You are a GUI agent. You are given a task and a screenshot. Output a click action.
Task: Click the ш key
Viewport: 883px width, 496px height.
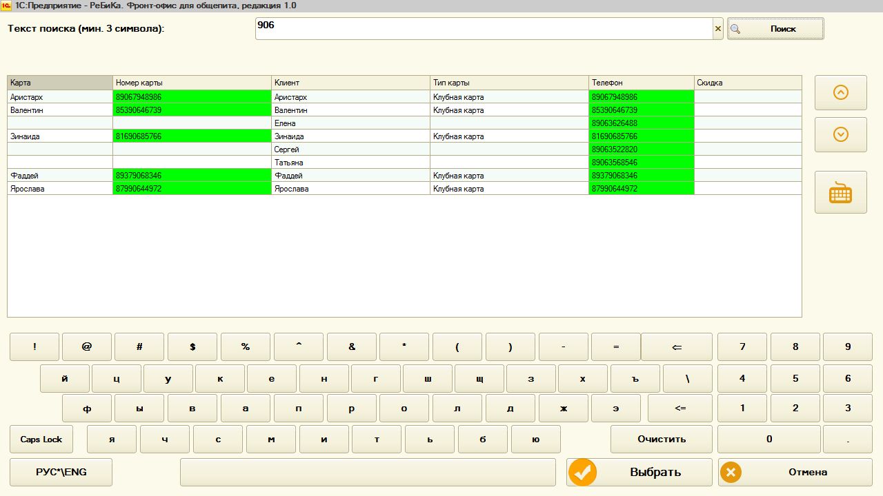(428, 378)
